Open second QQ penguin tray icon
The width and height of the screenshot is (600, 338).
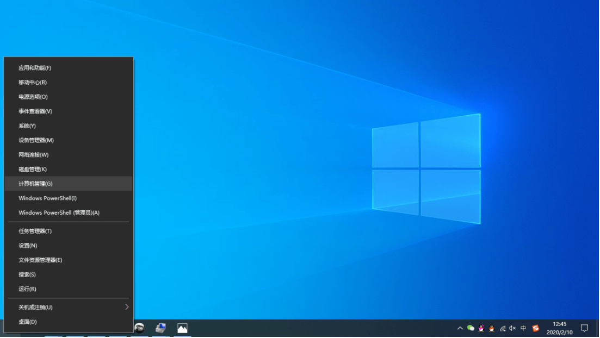pyautogui.click(x=492, y=328)
